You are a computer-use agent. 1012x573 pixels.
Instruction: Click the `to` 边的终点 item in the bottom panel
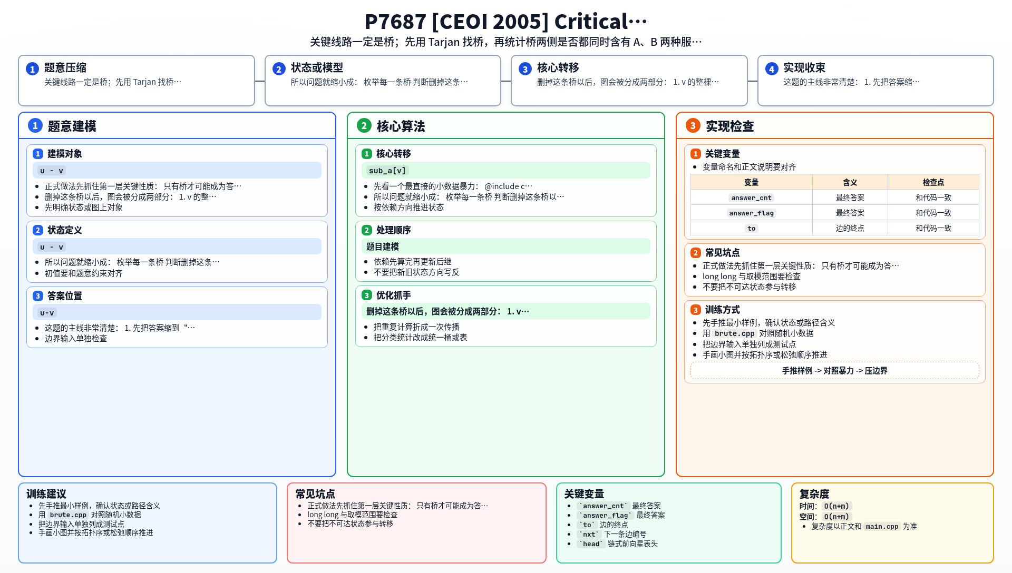602,525
